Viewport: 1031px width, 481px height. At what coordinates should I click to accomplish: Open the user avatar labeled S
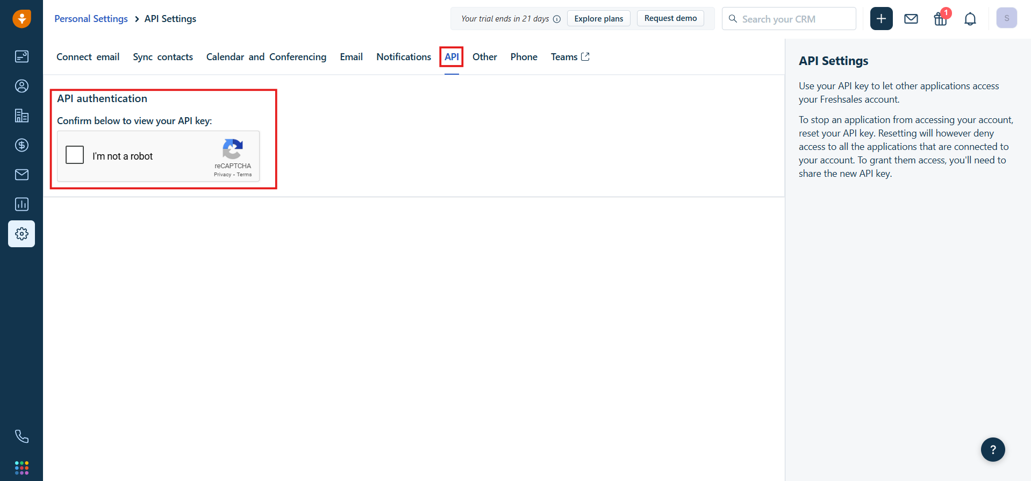coord(1007,18)
